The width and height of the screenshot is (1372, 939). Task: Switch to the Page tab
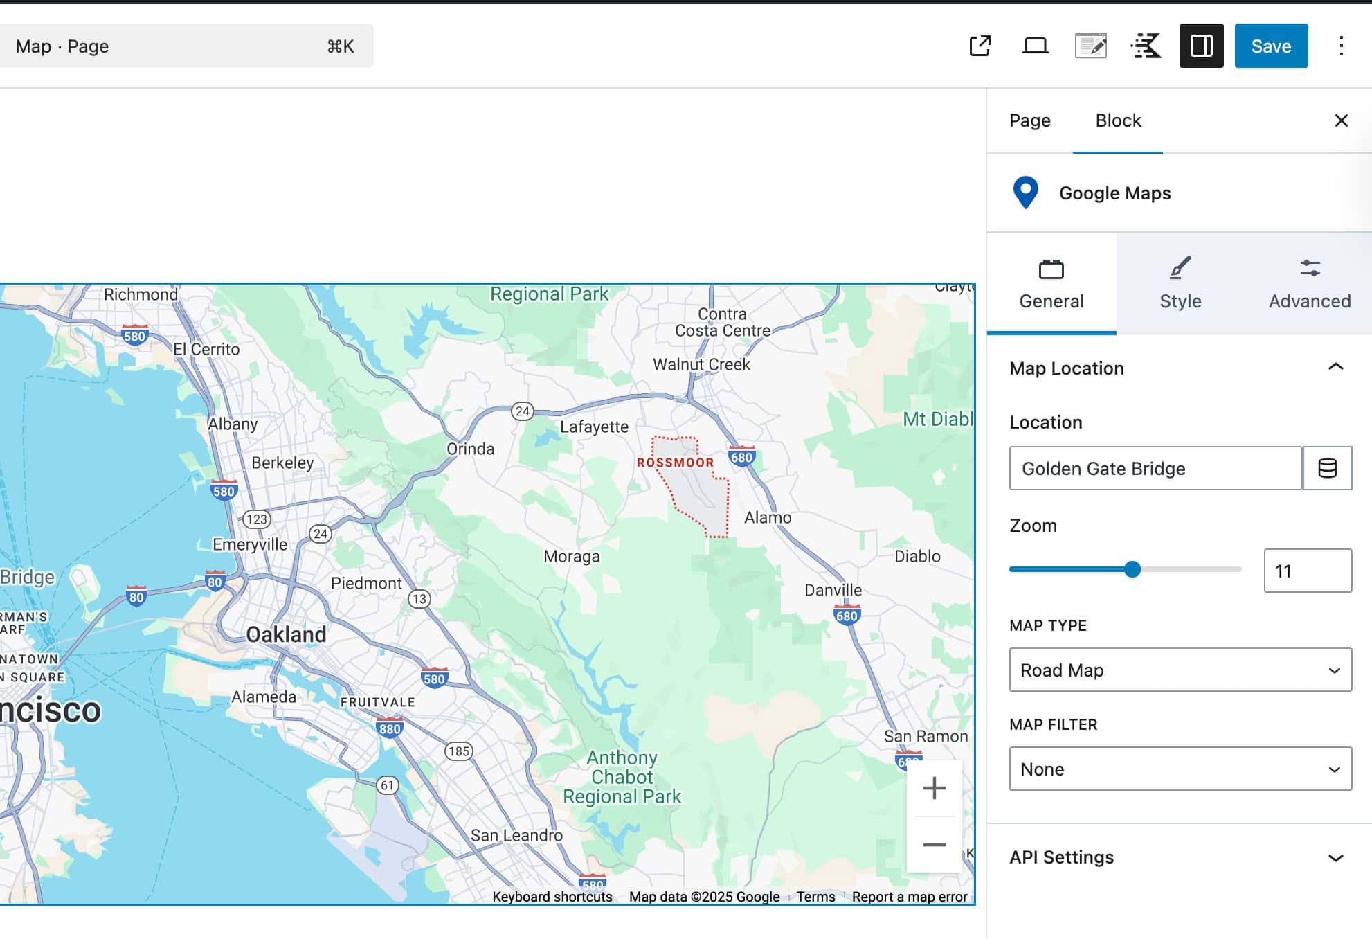(x=1029, y=120)
